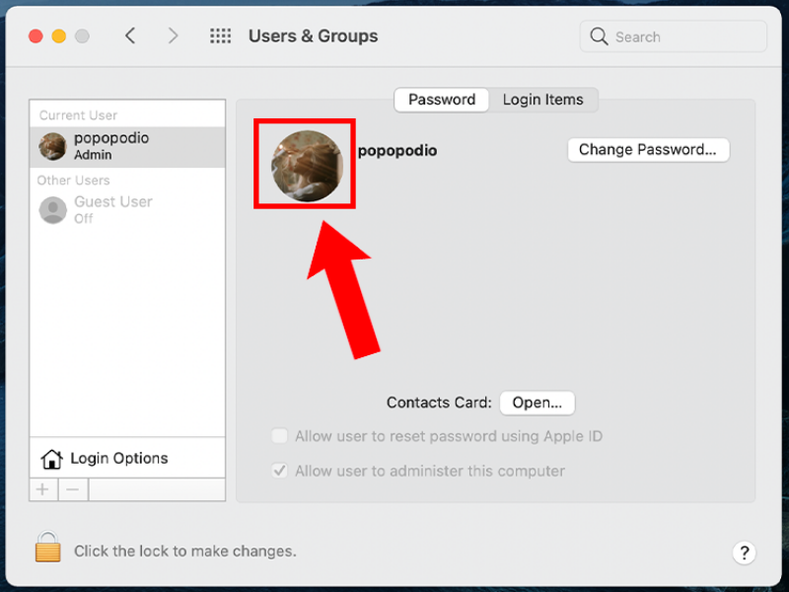Click the bold popopodio account name
The image size is (789, 592).
[397, 151]
